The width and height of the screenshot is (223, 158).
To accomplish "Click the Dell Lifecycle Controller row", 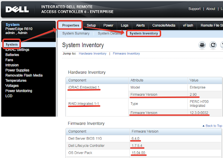I will 144,145.
